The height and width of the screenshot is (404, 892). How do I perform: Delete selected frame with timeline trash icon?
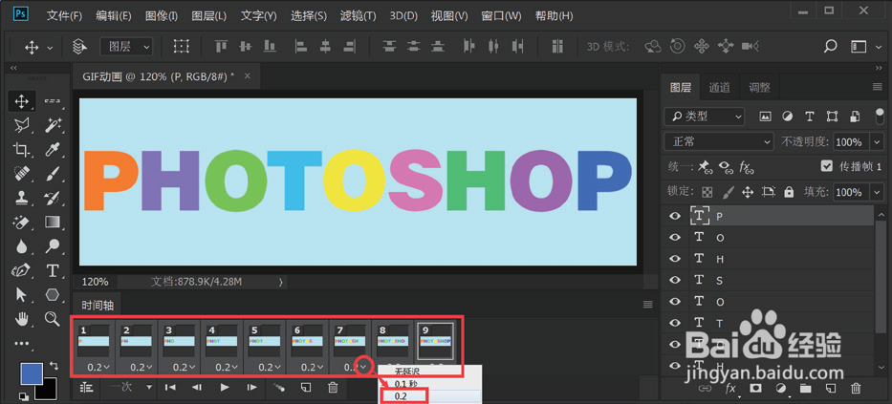[334, 388]
